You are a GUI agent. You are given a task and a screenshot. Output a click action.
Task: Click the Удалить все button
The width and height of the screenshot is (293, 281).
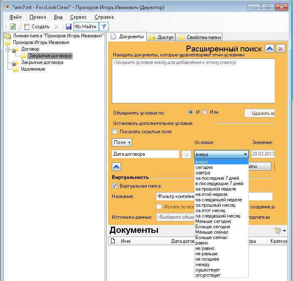coord(260,113)
